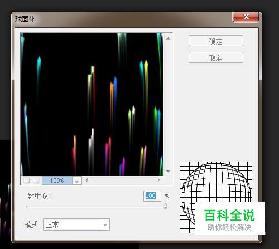Close the 球面化 dialog
This screenshot has height=249, width=279.
pos(246,17)
